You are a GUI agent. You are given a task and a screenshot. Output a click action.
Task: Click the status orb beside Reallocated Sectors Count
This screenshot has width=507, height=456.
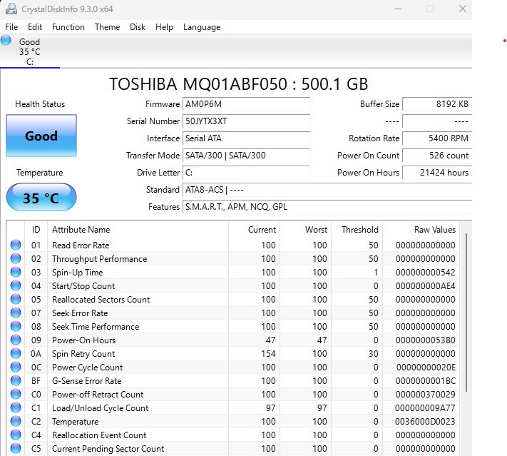[16, 300]
